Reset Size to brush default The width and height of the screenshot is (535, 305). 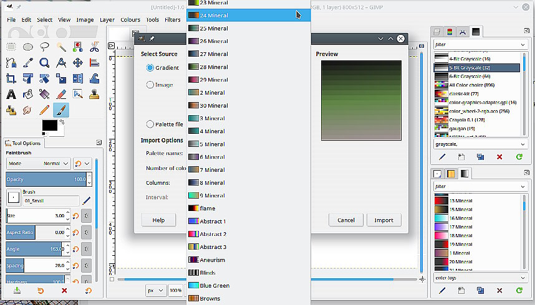[75, 216]
